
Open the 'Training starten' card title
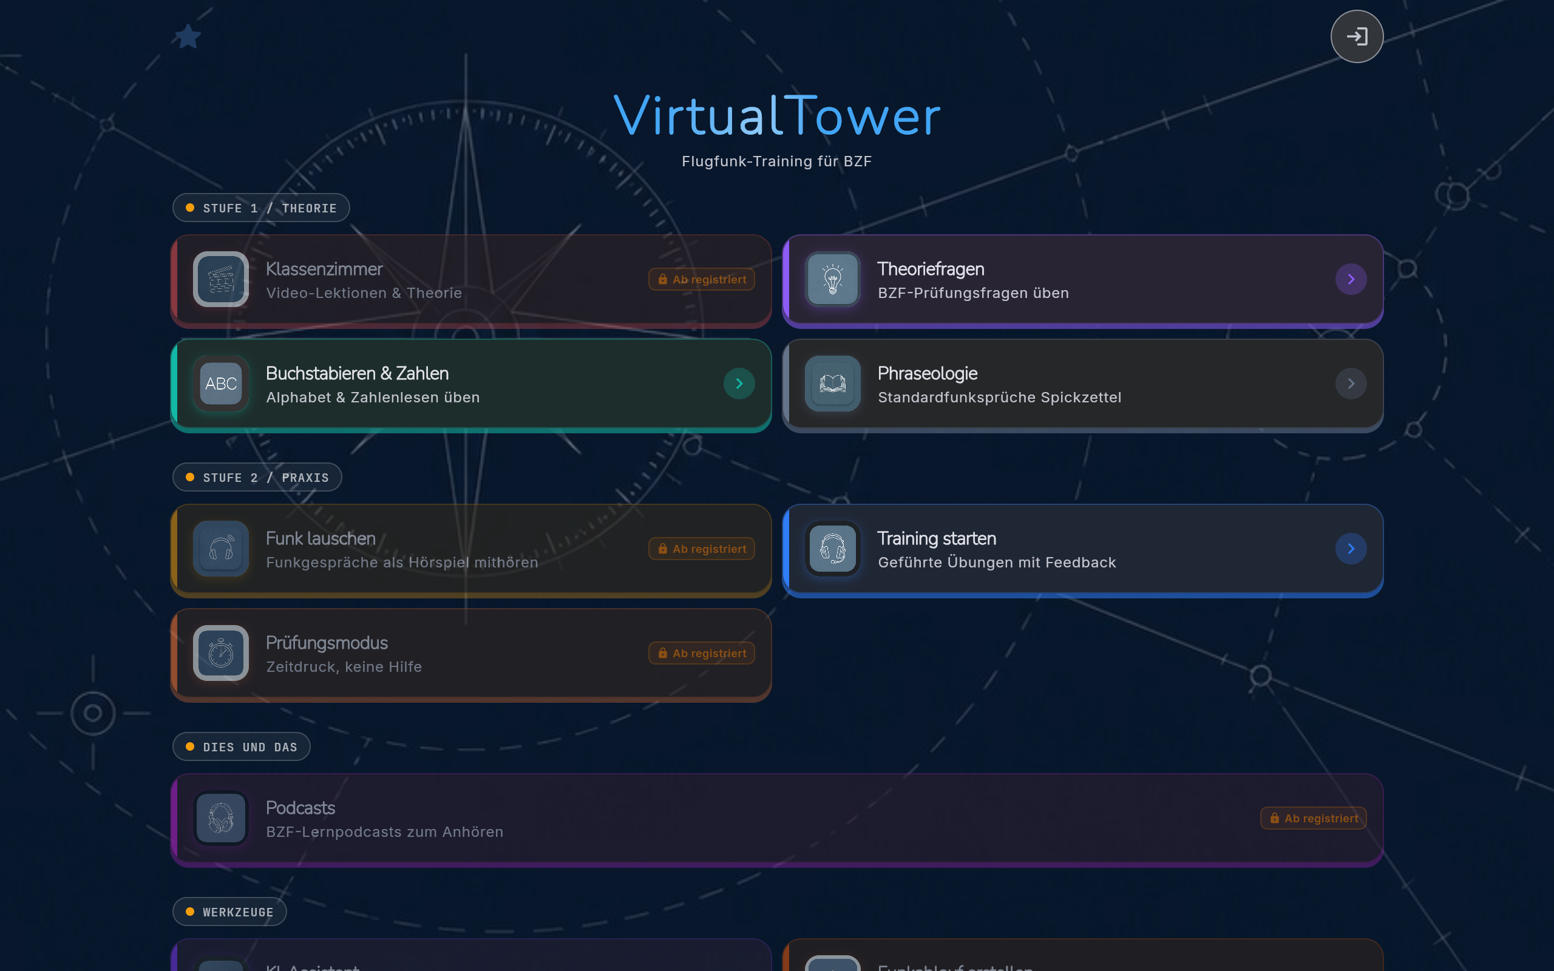(936, 538)
